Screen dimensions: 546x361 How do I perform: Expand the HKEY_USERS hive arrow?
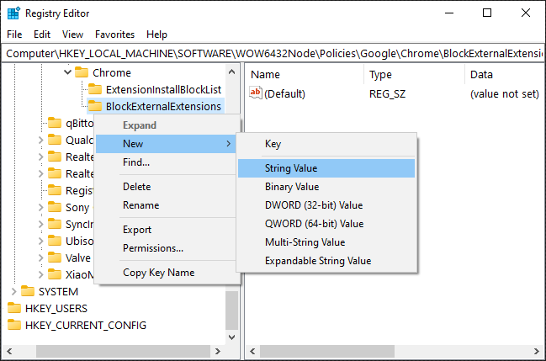(x=3, y=308)
